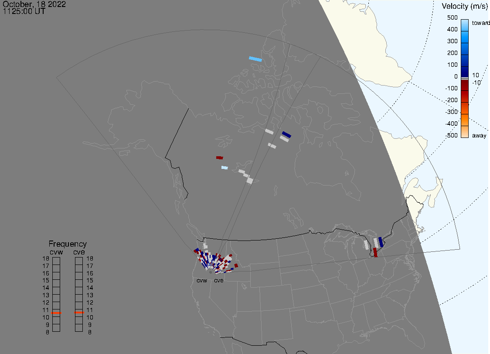Click the '1125:00 UT' timestamp
Screen dimensions: 490x354
(24, 11)
